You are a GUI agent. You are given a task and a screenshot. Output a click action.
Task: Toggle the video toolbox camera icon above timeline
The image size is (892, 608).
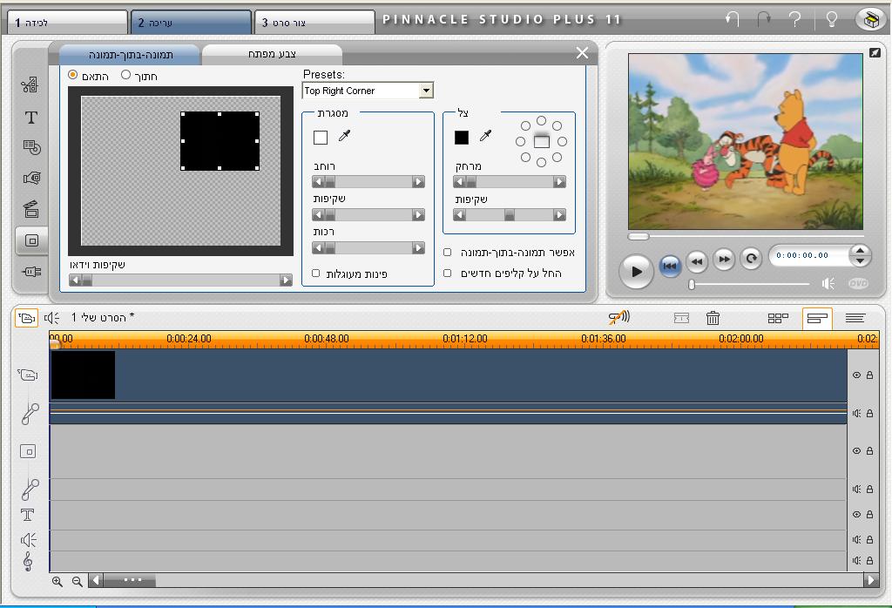tap(27, 317)
